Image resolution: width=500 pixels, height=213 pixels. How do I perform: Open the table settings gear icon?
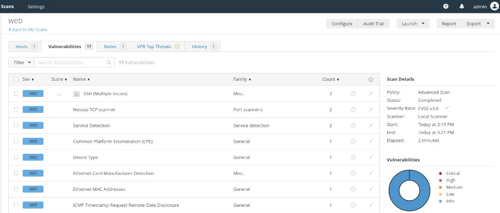[371, 80]
